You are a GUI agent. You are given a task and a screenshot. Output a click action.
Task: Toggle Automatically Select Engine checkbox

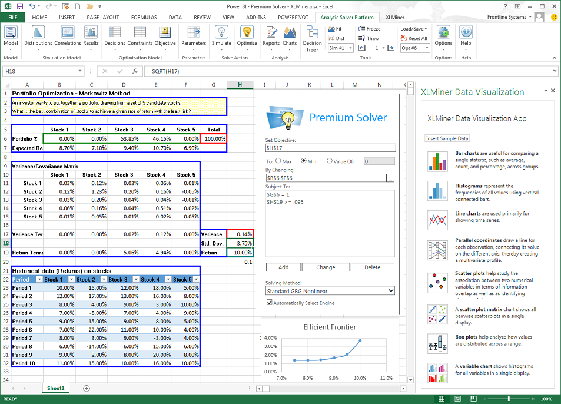pyautogui.click(x=270, y=303)
